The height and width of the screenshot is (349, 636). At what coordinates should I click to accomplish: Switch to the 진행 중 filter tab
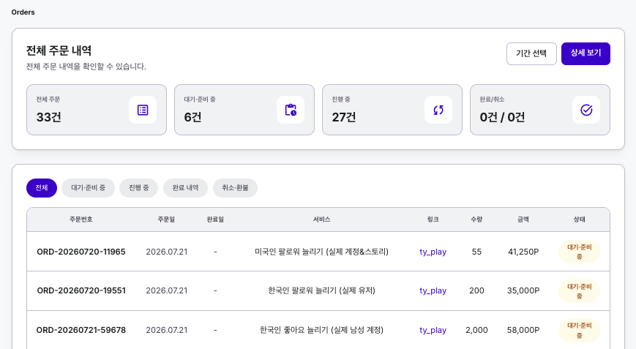pyautogui.click(x=139, y=188)
